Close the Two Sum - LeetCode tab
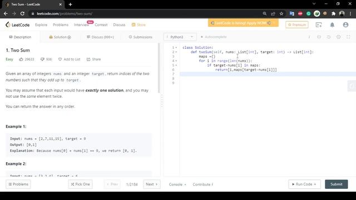The height and width of the screenshot is (200, 356). coord(61,4)
